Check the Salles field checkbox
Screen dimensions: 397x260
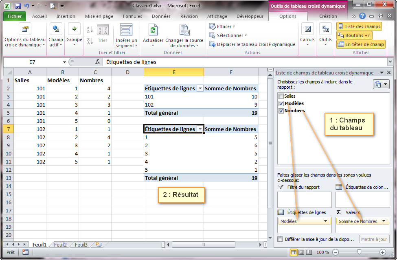[x=281, y=96]
